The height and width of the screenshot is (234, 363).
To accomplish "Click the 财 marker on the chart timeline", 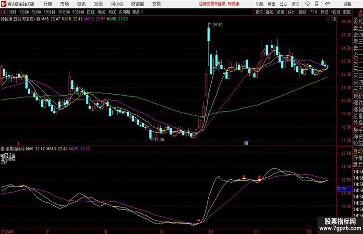I will point(246,143).
